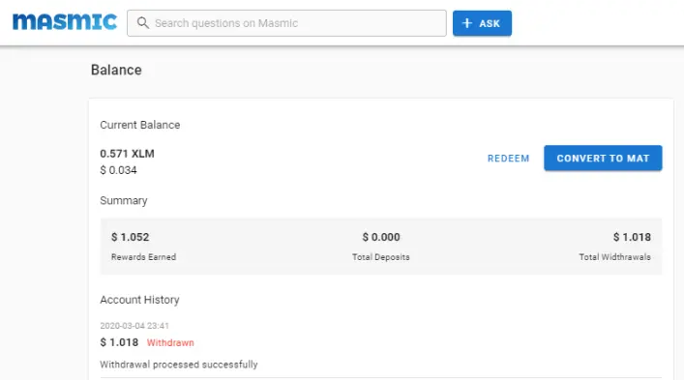This screenshot has height=380, width=684.
Task: Select the $ 0.034 balance amount
Action: click(x=118, y=170)
